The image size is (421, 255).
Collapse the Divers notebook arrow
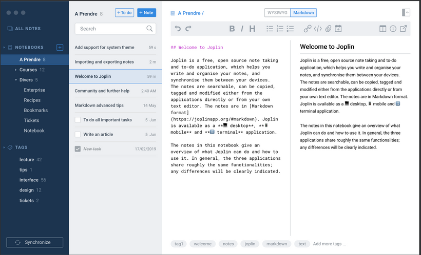(15, 80)
